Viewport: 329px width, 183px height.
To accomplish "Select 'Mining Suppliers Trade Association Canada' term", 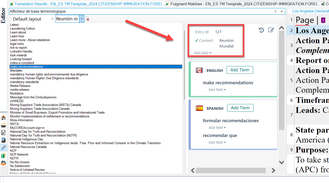I will [40, 109].
